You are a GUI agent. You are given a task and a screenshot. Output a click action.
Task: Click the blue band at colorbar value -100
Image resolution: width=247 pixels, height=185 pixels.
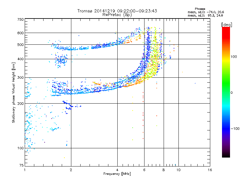[226, 129]
